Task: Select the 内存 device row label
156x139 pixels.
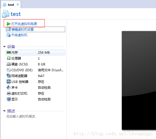Action: point(15,53)
